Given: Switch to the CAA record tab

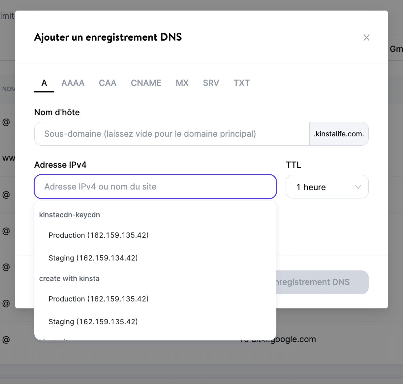Looking at the screenshot, I should [x=108, y=83].
